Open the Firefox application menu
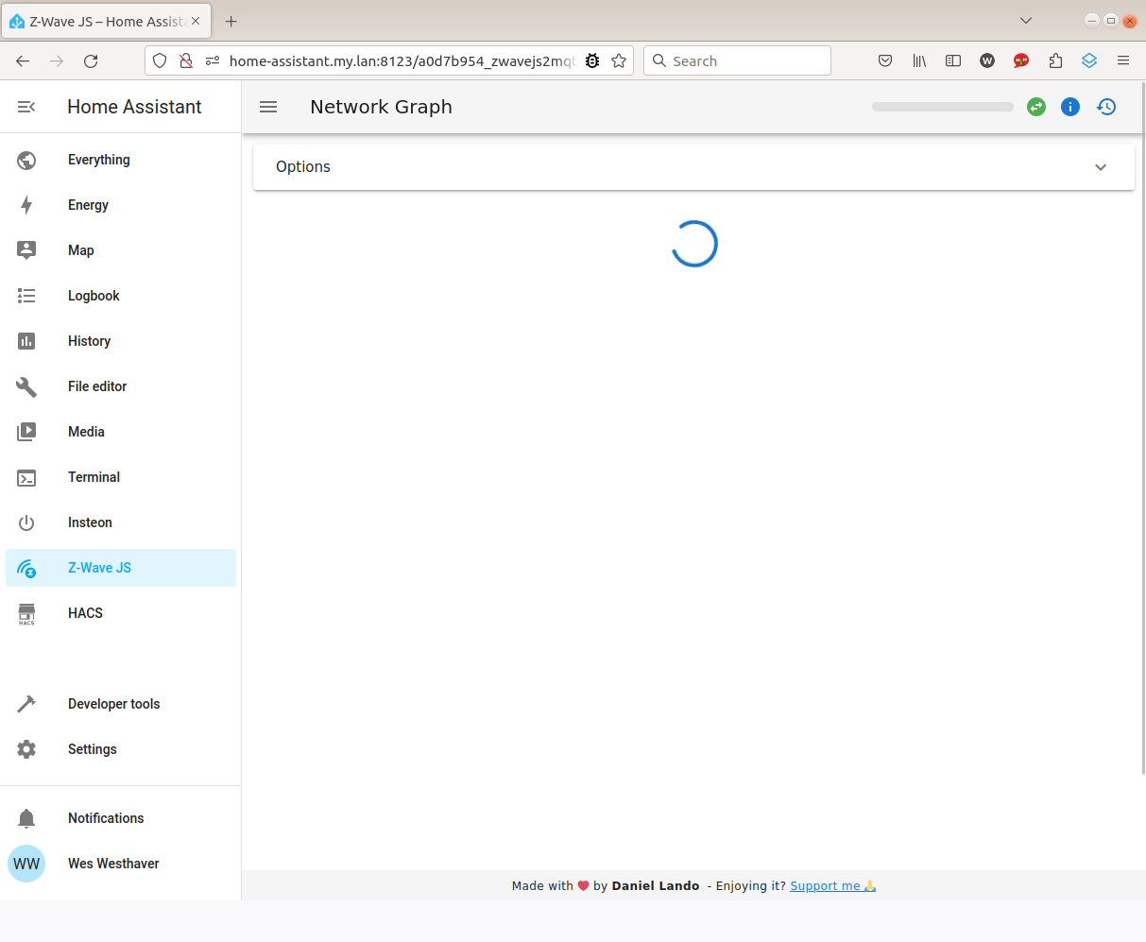 click(1123, 60)
